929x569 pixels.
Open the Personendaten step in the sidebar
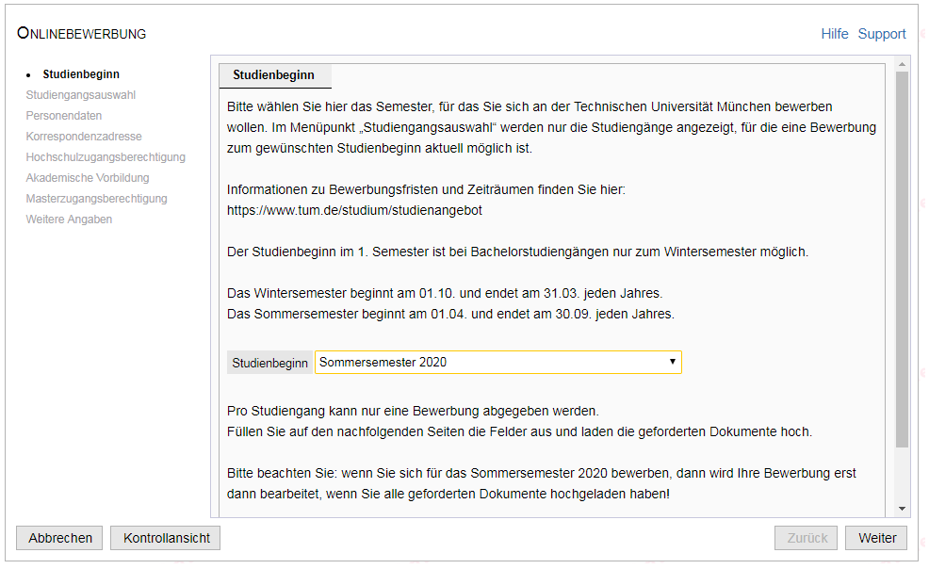pyautogui.click(x=64, y=116)
